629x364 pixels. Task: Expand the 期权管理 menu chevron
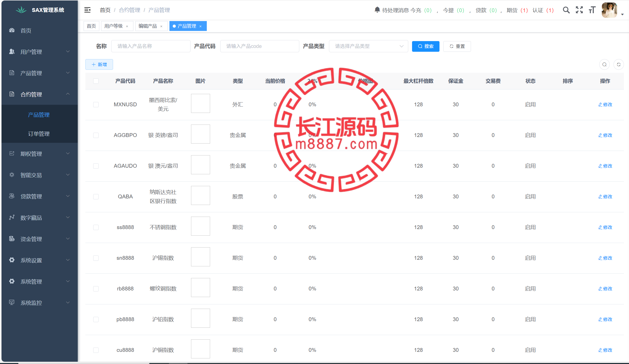pos(68,153)
